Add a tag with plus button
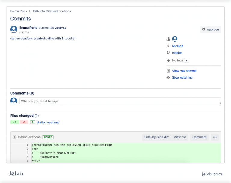This screenshot has height=183, width=231. pos(187,60)
